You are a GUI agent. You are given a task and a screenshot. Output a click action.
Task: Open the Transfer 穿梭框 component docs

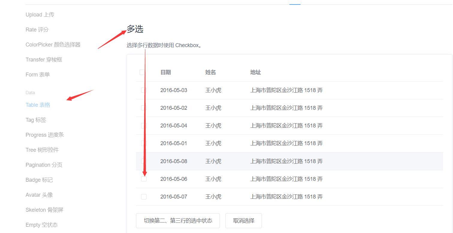point(44,59)
